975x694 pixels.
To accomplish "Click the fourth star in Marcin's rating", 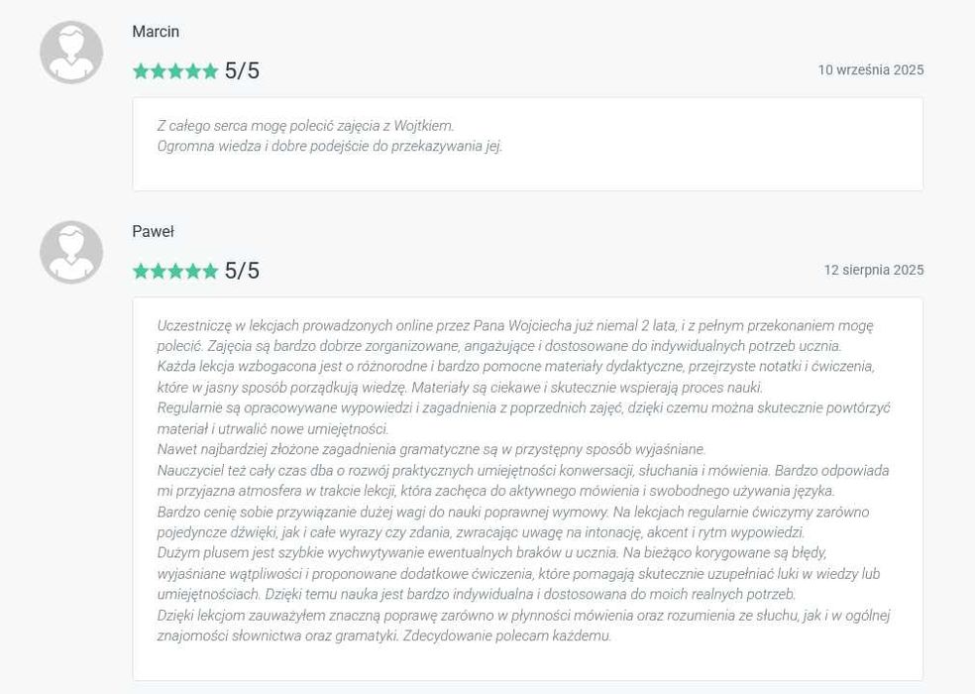I will point(193,71).
